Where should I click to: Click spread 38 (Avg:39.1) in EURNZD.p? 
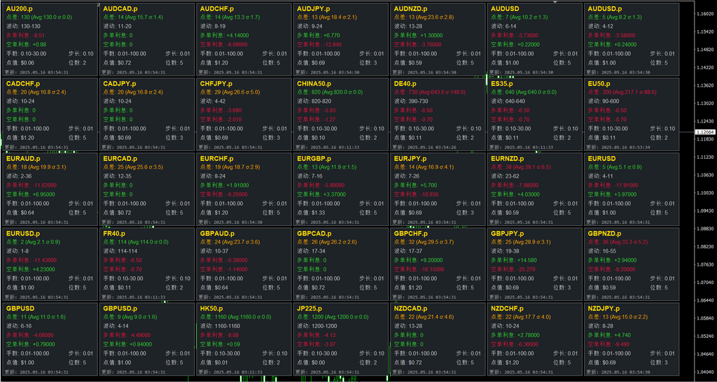click(521, 167)
